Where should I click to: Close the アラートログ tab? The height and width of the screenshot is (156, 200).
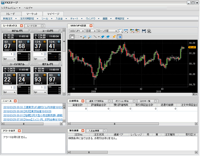click(19, 131)
